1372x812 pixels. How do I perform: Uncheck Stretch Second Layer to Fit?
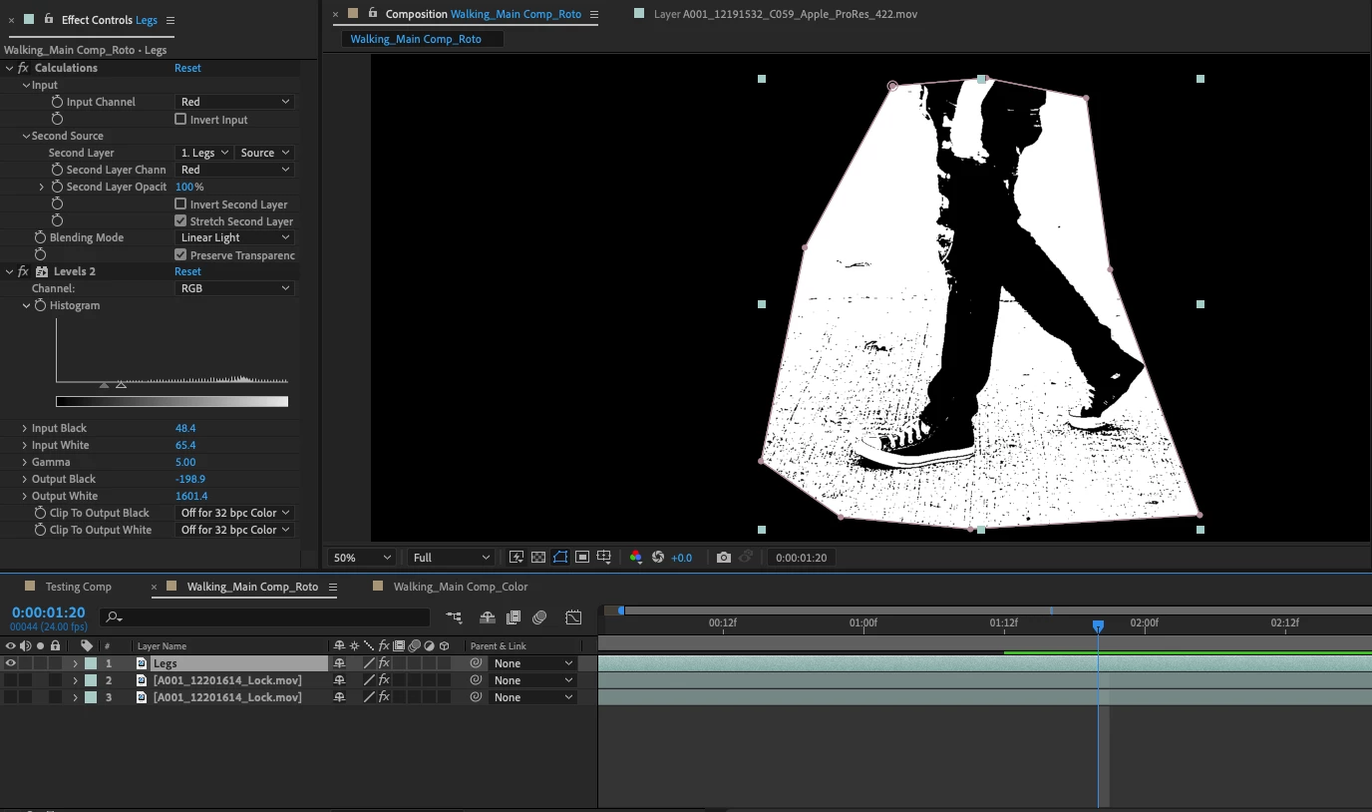click(180, 220)
